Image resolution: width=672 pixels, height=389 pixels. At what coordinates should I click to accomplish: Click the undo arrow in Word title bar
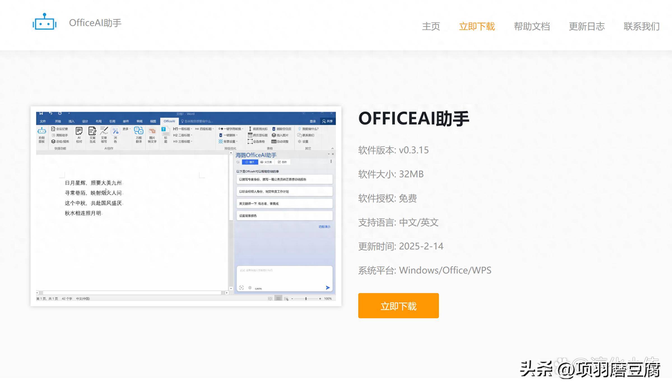(x=51, y=113)
